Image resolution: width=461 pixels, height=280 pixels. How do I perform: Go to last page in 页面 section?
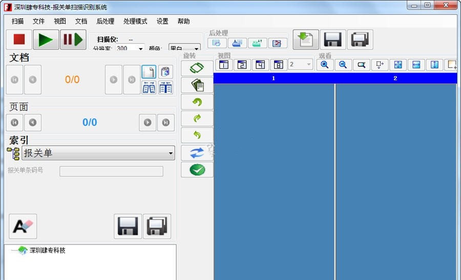click(x=166, y=122)
